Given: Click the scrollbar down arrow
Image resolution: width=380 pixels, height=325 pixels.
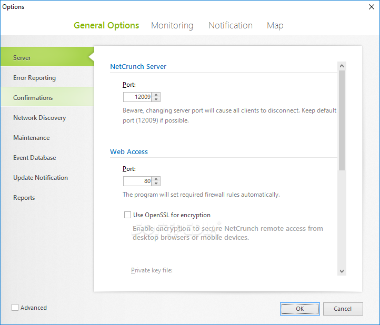Looking at the screenshot, I should tap(342, 271).
